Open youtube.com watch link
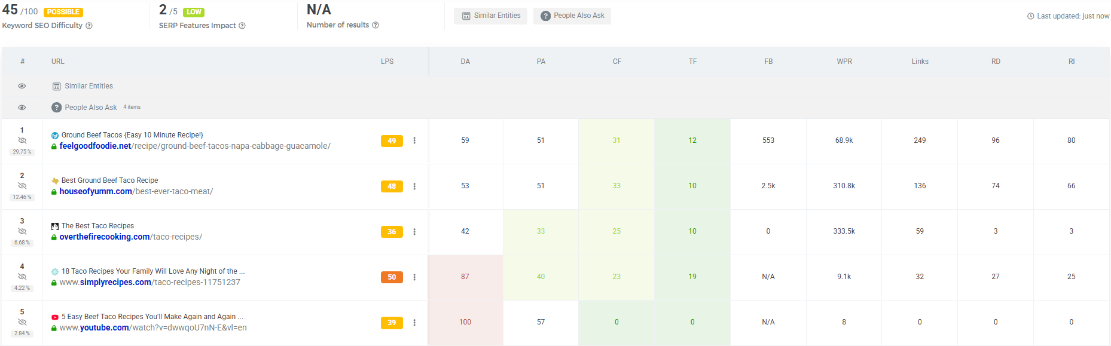This screenshot has width=1111, height=346. pos(153,328)
